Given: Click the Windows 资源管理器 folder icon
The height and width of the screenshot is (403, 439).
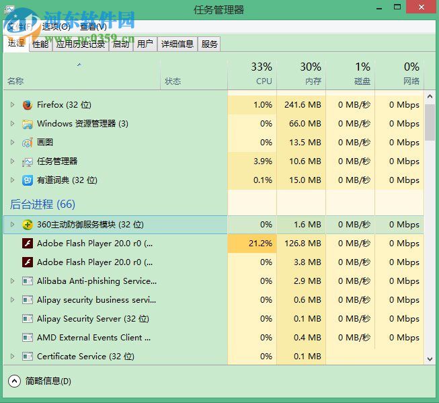Looking at the screenshot, I should [28, 124].
